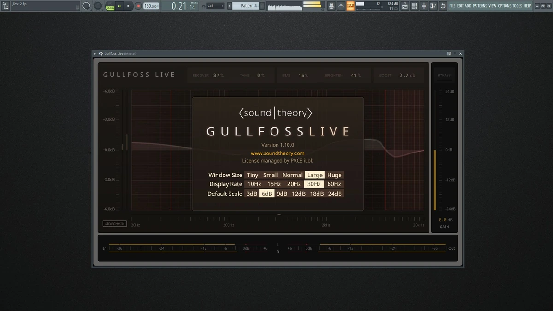The height and width of the screenshot is (311, 553).
Task: Open the pattern selector arrow before Pattern 4
Action: (229, 6)
